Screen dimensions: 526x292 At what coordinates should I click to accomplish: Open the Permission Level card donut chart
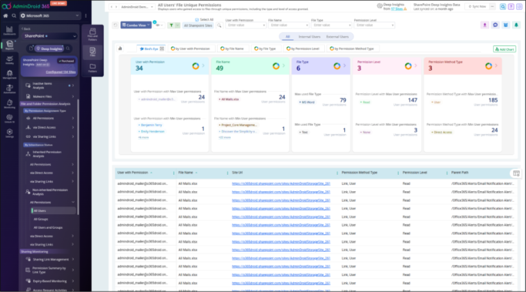coord(408,66)
